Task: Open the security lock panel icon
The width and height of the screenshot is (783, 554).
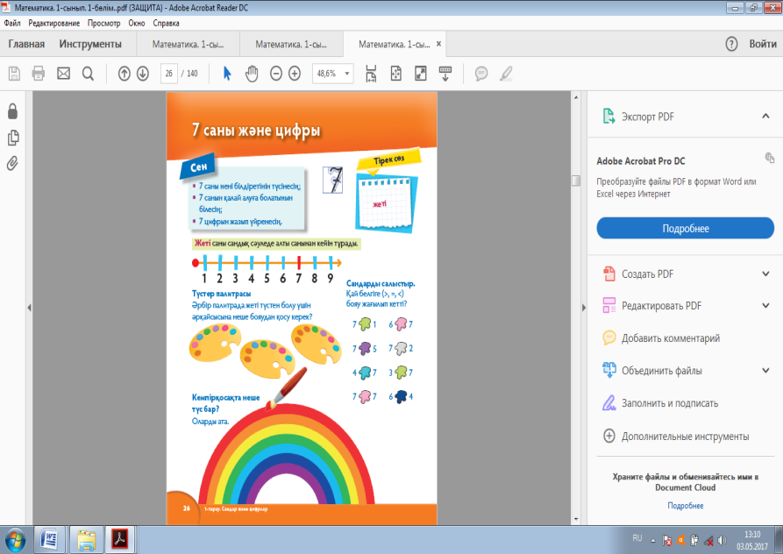Action: 13,111
